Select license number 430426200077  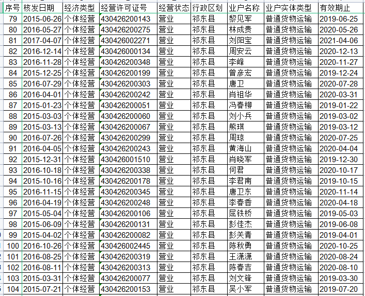click(x=125, y=278)
